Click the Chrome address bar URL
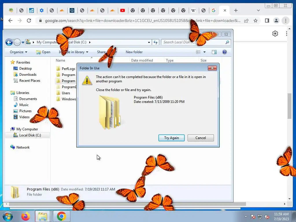The image size is (296, 222). point(143,21)
